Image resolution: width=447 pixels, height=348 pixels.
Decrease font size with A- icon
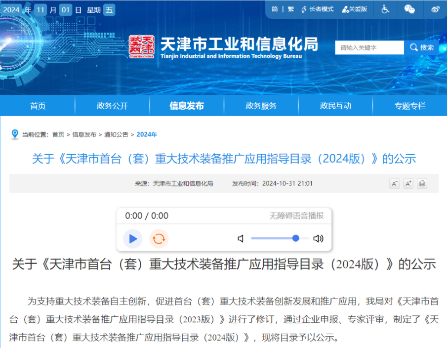tap(394, 184)
